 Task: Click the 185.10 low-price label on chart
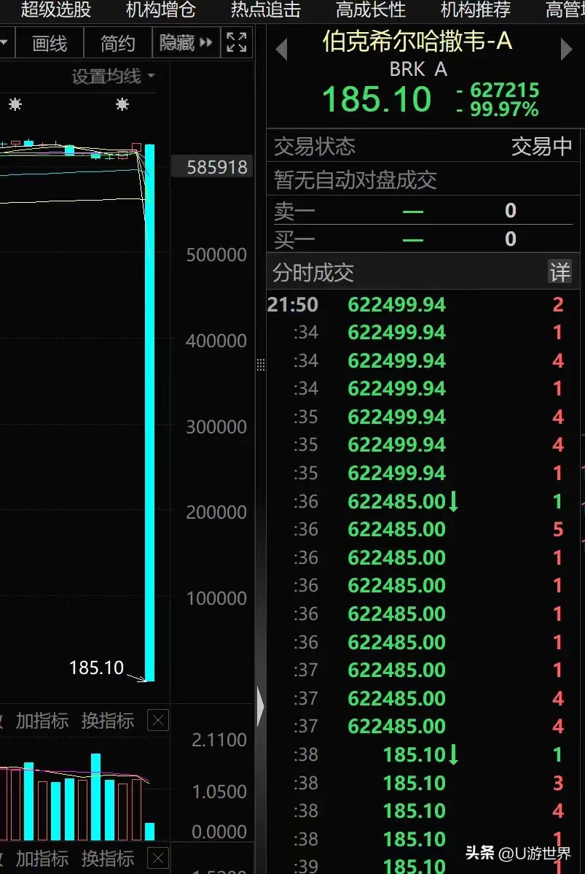[96, 668]
